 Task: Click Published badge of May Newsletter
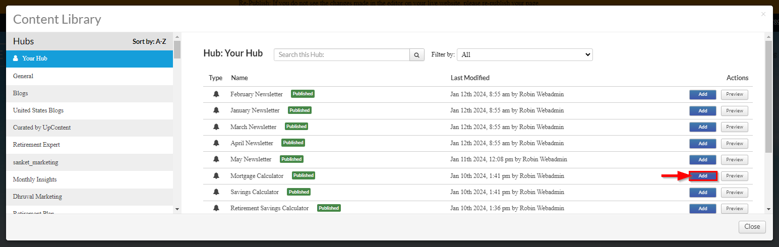[291, 159]
